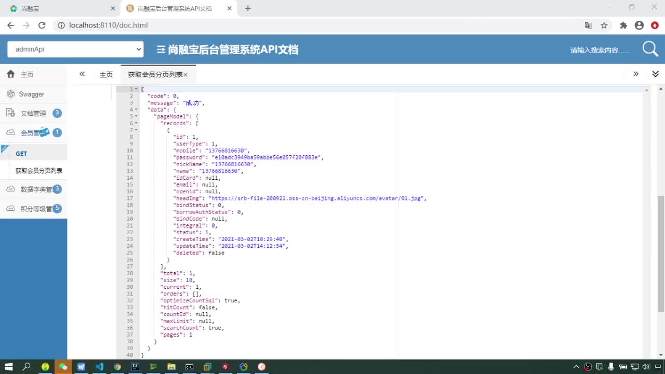Open the adminApi group dropdown
This screenshot has height=374, width=665.
75,49
